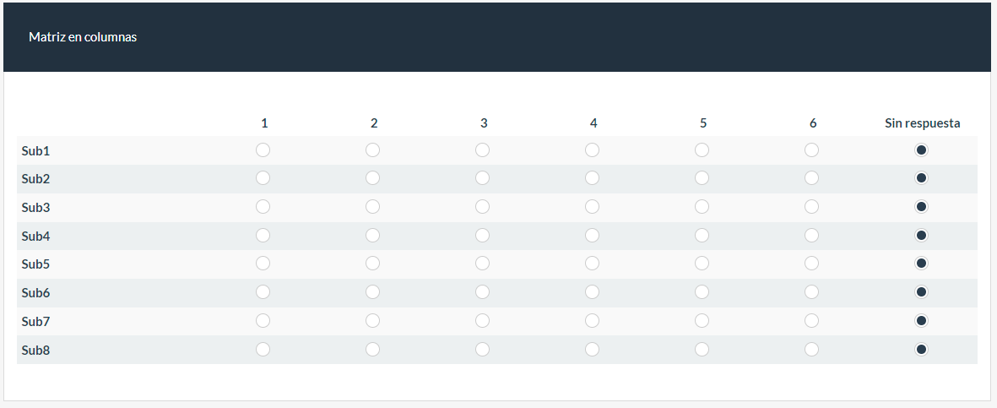Click the Sub6 row label
This screenshot has height=408, width=997.
(x=36, y=293)
